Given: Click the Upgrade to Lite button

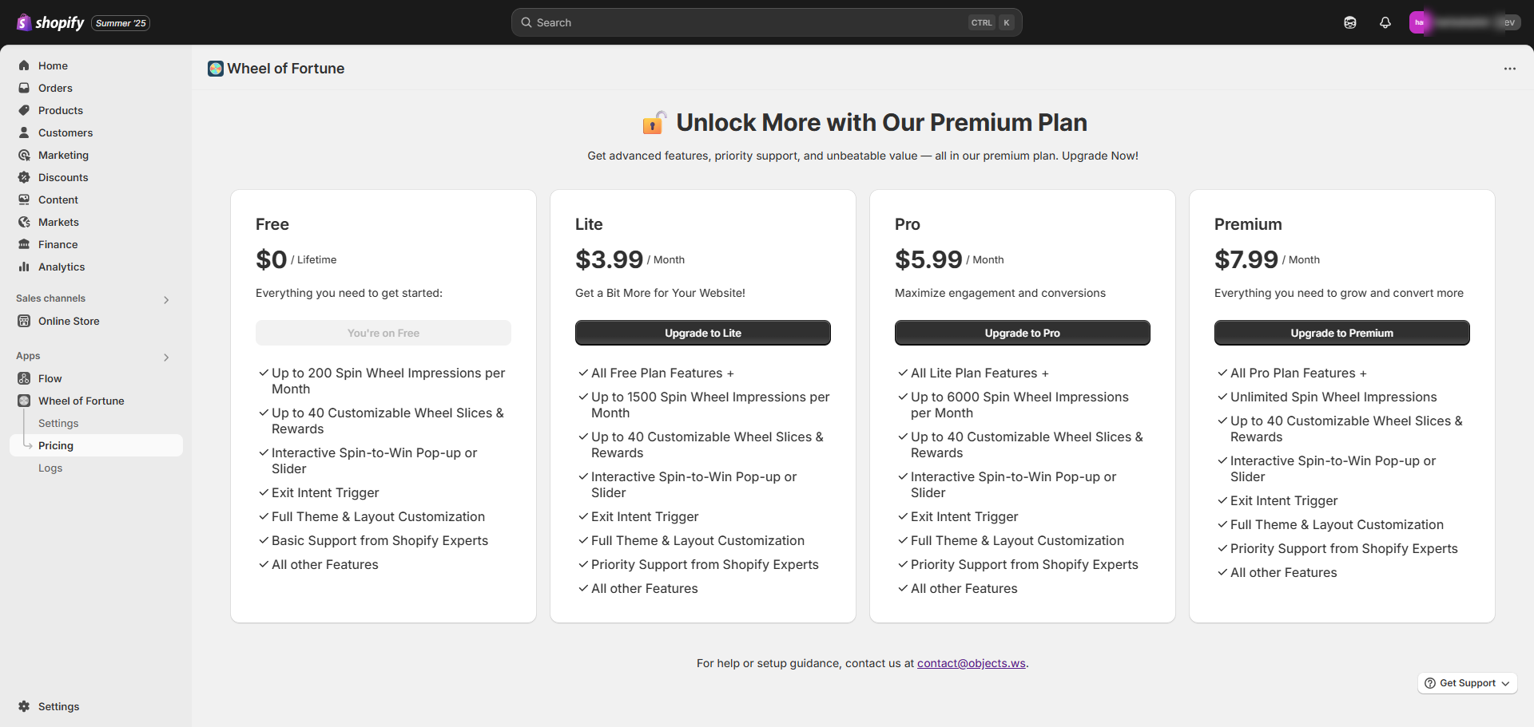Looking at the screenshot, I should point(703,333).
